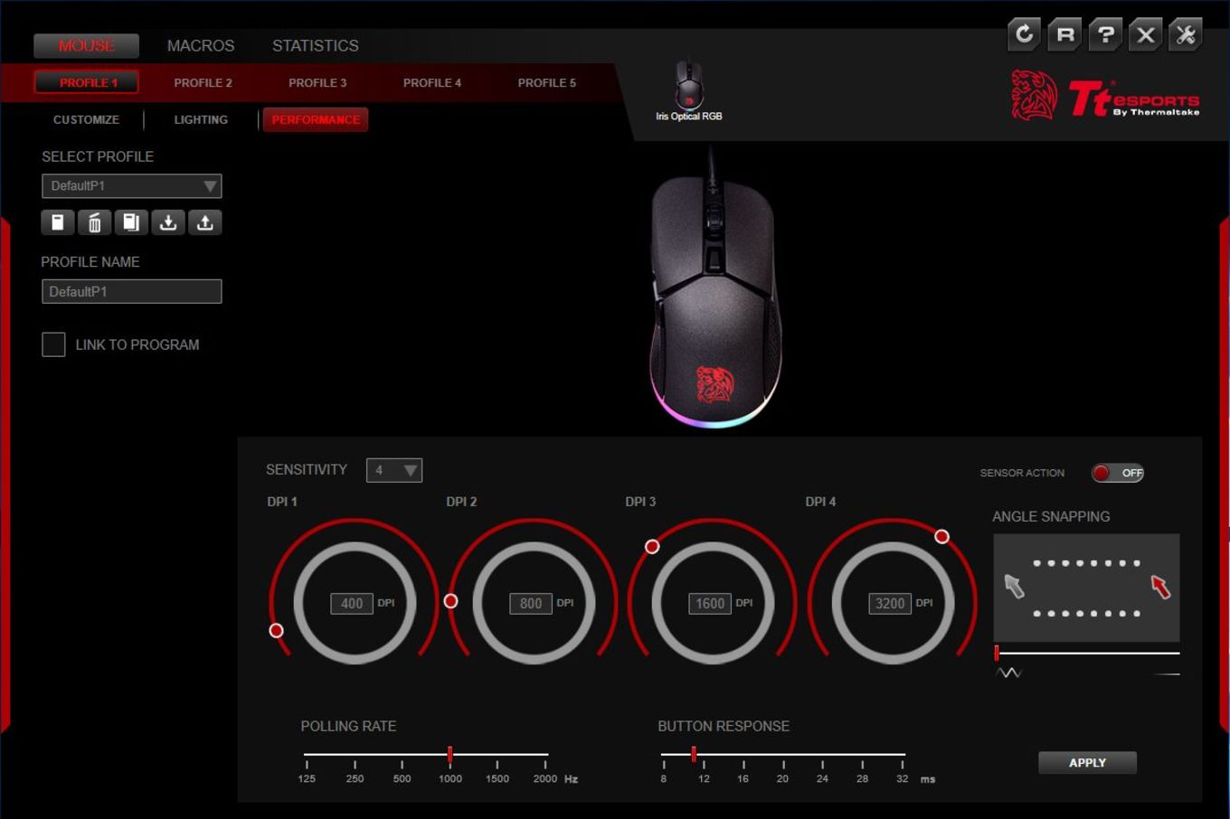Image resolution: width=1230 pixels, height=819 pixels.
Task: Click the DPI 3 dial handle
Action: click(652, 547)
